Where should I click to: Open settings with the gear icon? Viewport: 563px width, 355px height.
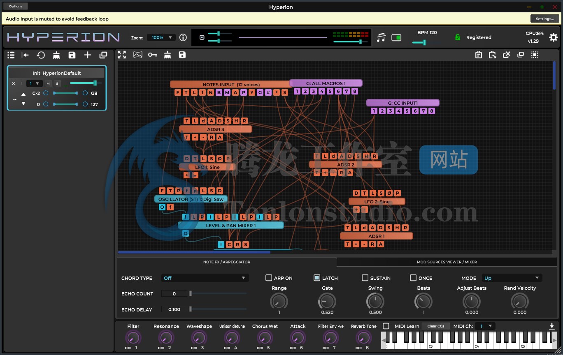554,37
